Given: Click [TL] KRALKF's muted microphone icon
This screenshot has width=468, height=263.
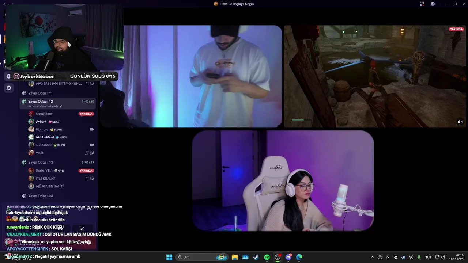Looking at the screenshot, I should click(87, 178).
